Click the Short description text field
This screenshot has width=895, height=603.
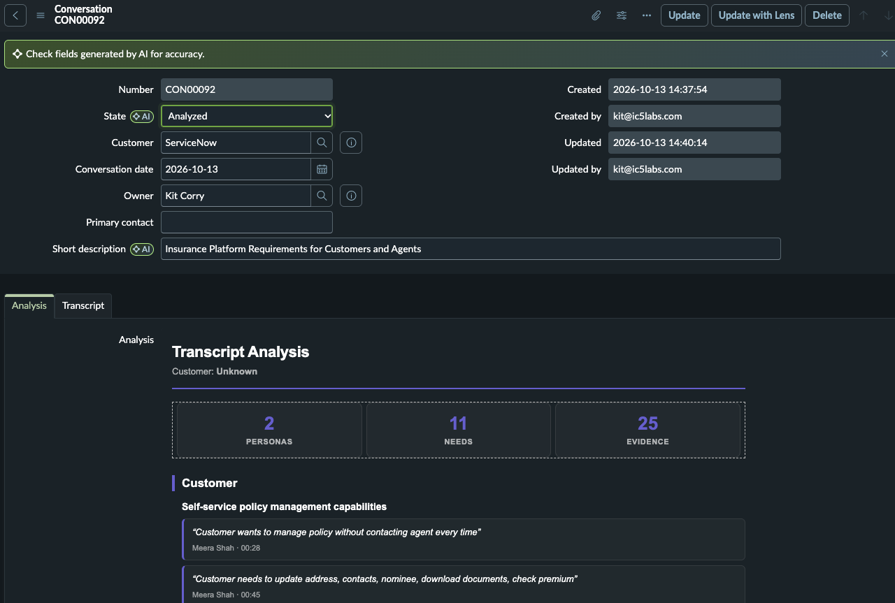coord(471,249)
